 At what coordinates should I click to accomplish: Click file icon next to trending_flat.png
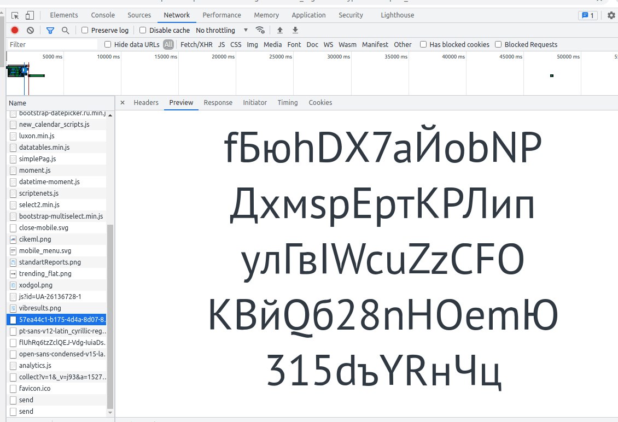coord(13,273)
